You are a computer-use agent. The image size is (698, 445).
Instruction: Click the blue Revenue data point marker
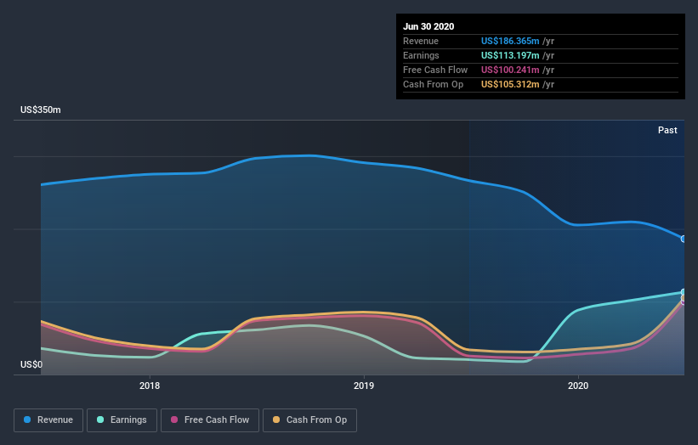tap(684, 239)
